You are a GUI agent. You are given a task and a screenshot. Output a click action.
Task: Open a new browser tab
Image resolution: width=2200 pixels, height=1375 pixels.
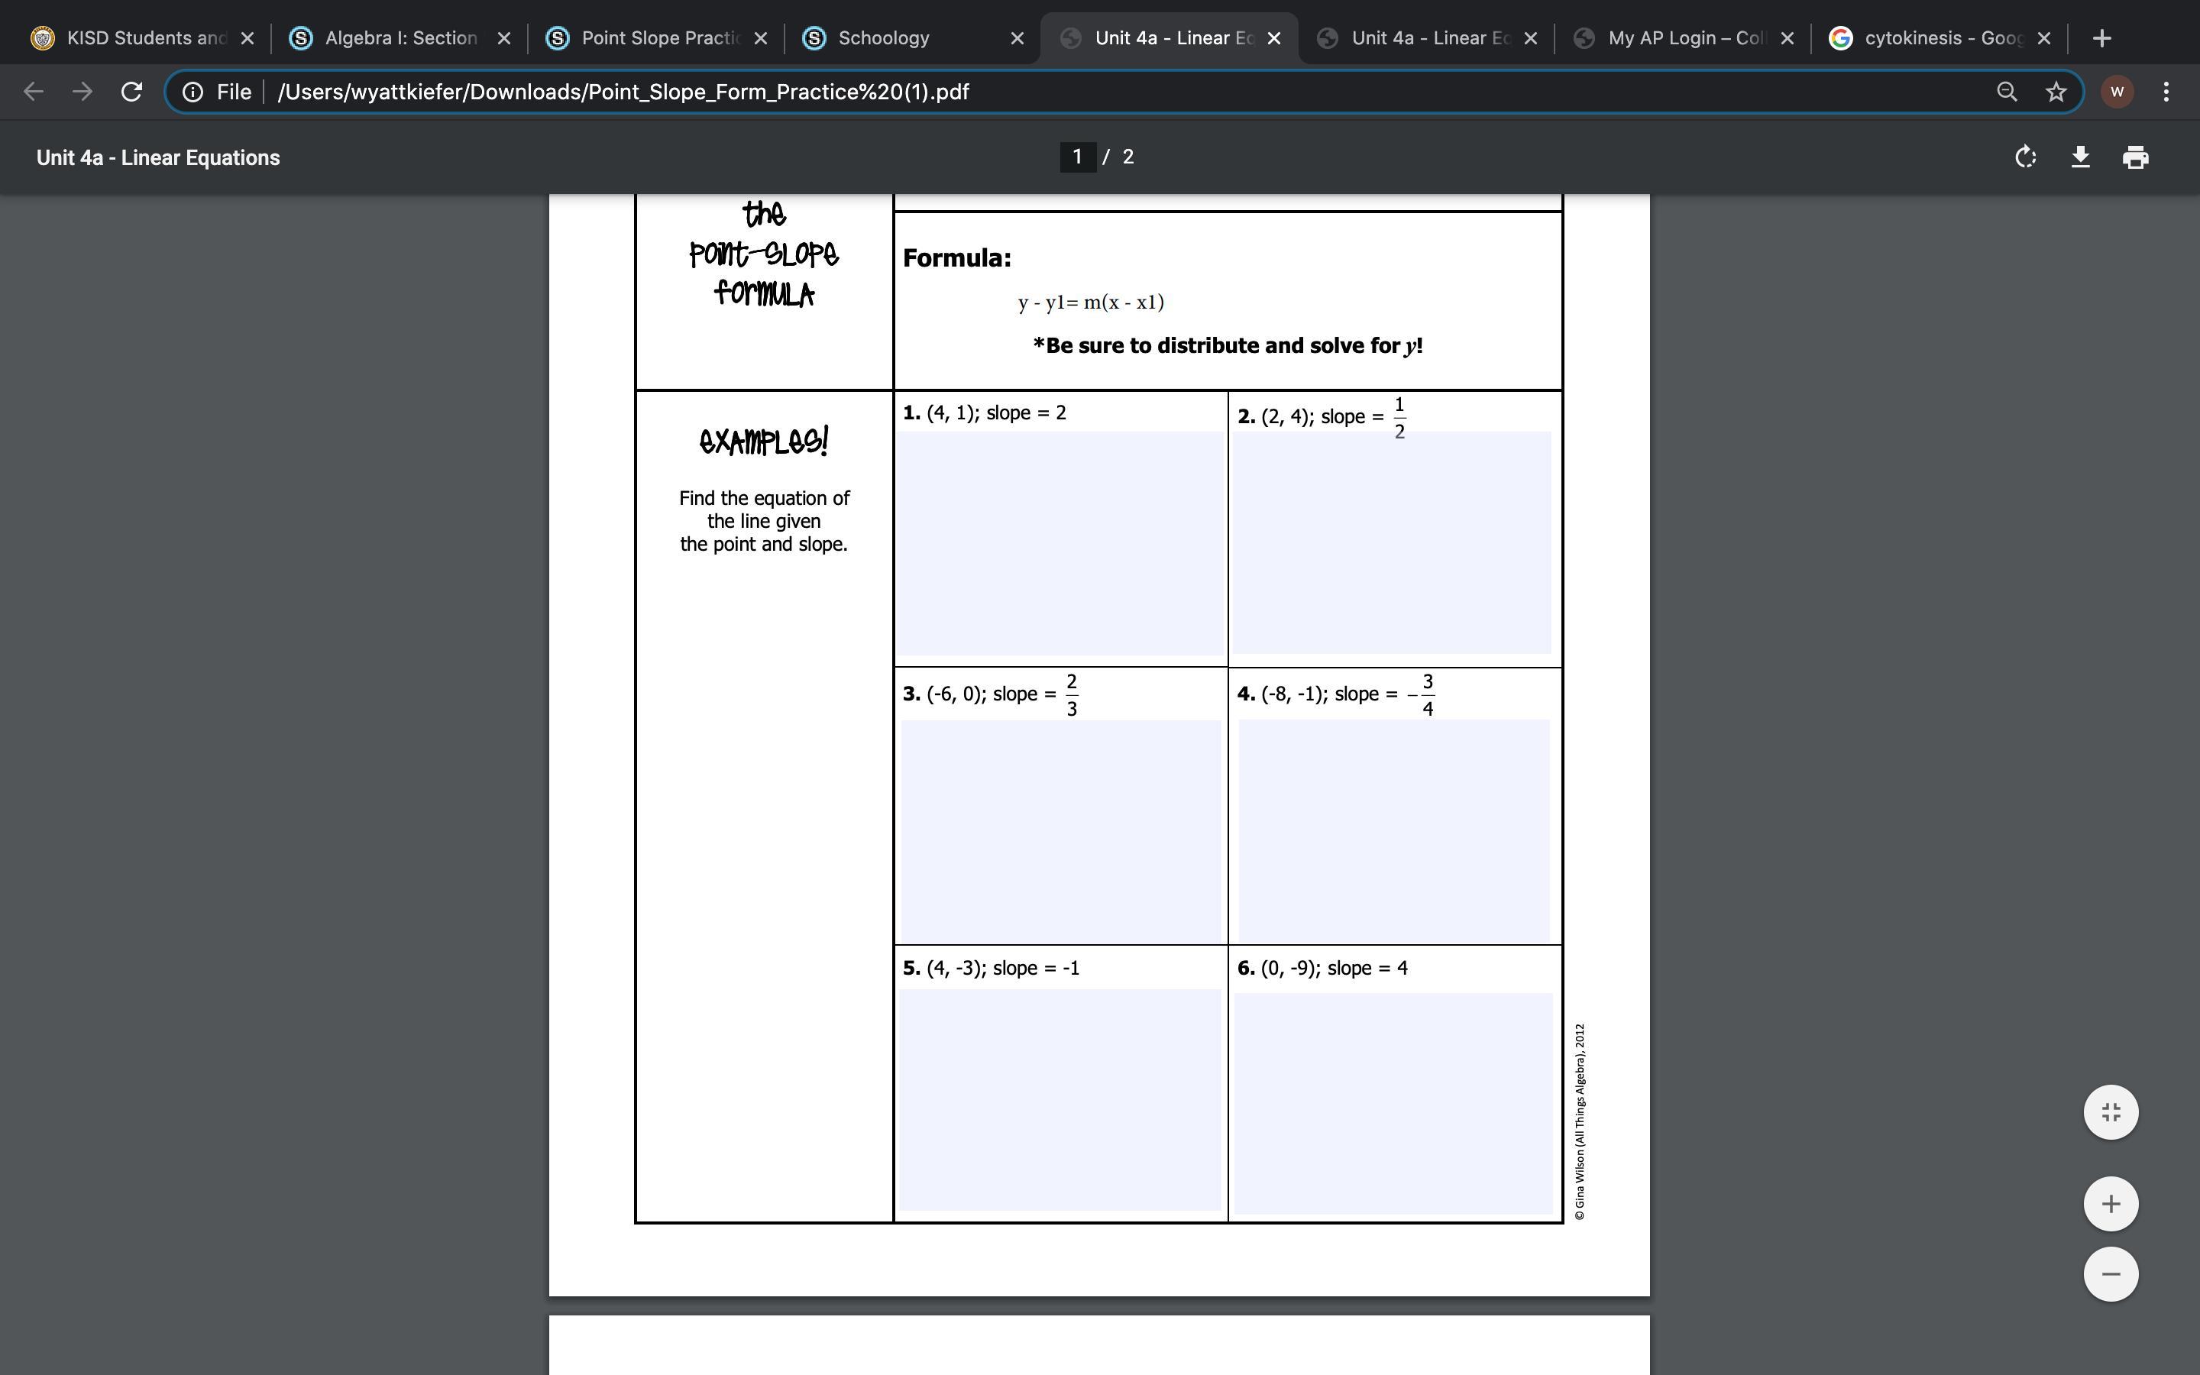2101,38
